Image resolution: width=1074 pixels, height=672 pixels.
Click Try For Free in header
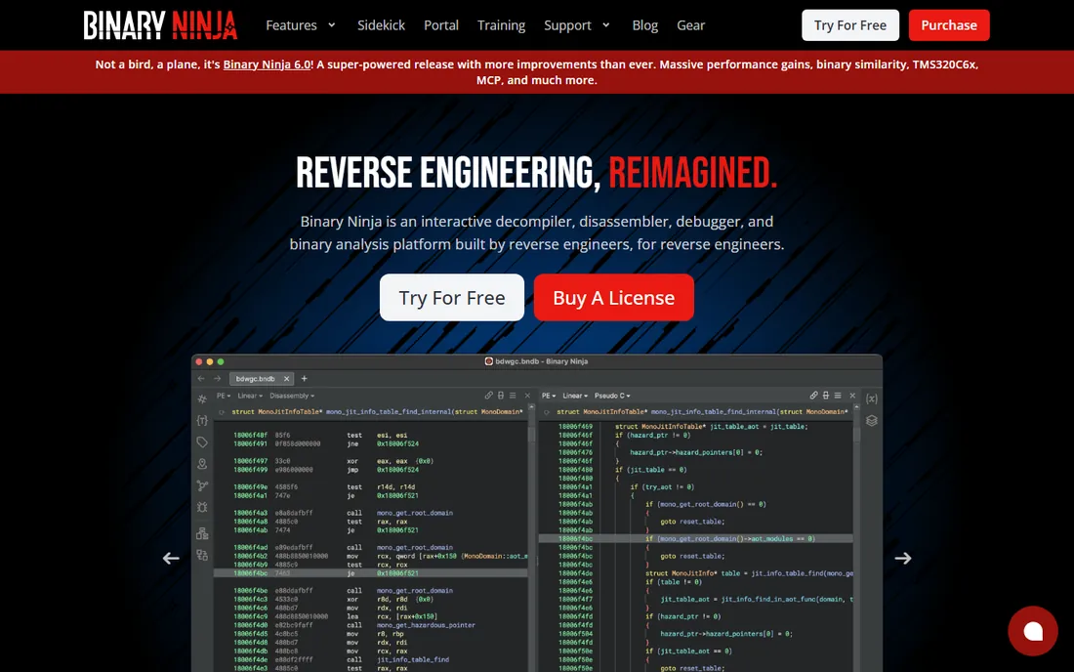(x=850, y=25)
